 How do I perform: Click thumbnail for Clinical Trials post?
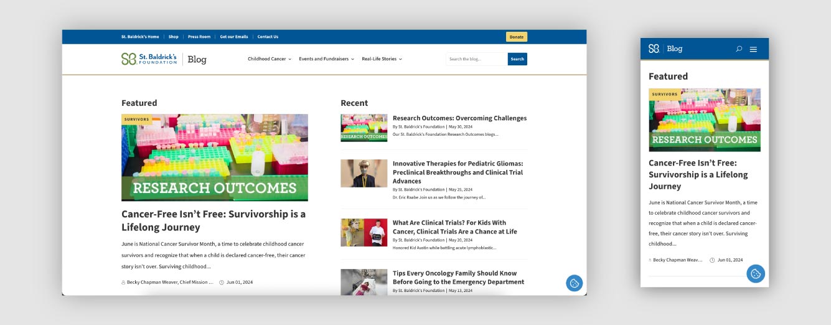[364, 232]
